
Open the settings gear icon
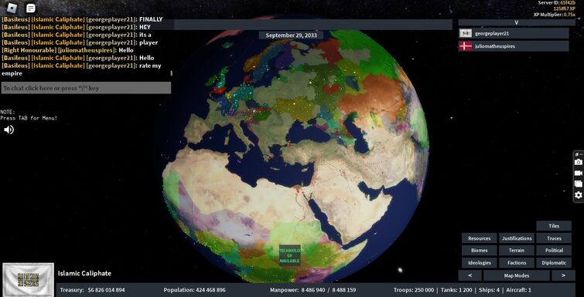point(578,195)
